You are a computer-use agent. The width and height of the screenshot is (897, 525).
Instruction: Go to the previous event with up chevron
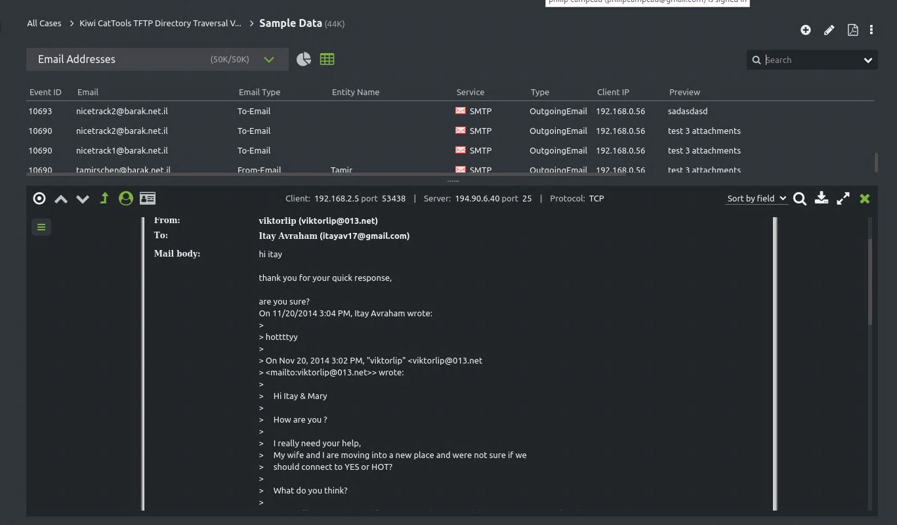pos(61,199)
